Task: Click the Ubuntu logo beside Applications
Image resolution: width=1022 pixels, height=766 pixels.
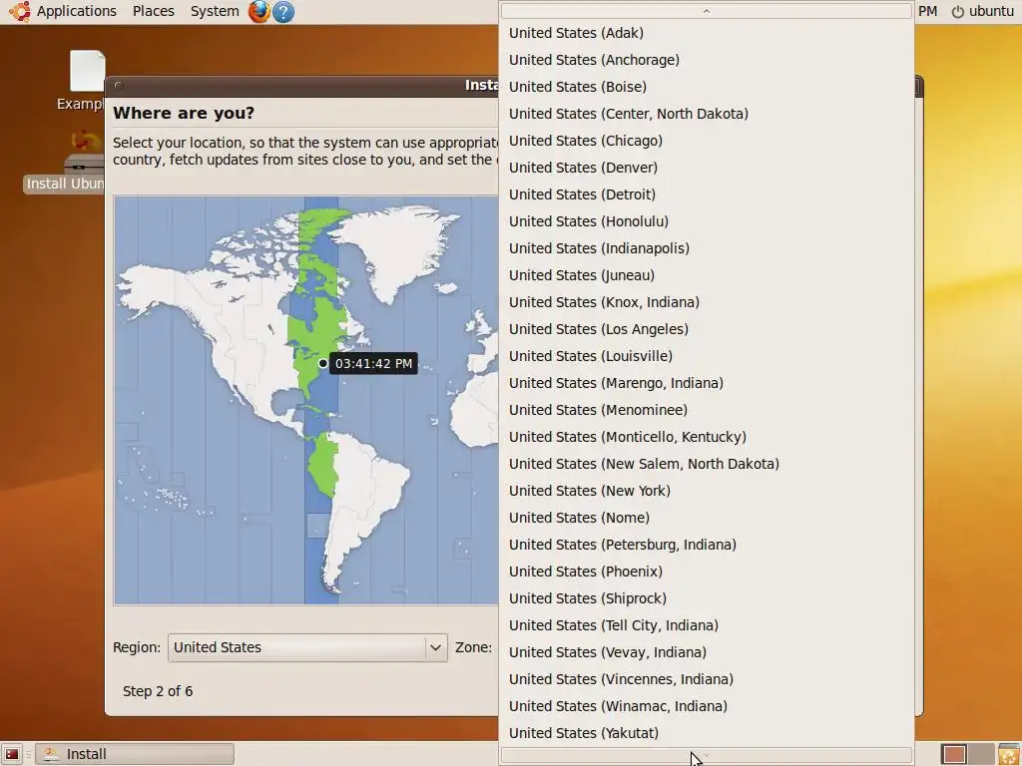Action: [20, 11]
